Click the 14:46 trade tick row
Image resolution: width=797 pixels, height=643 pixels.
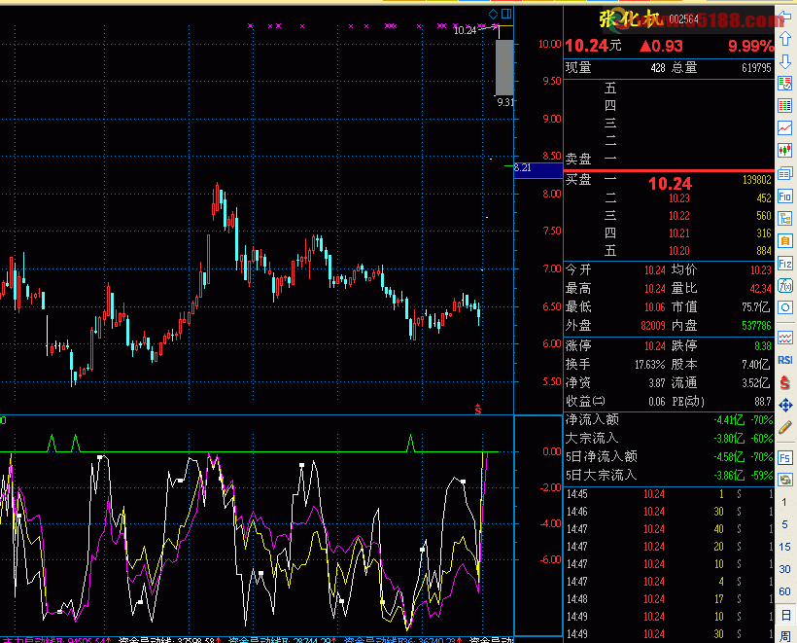tap(669, 512)
